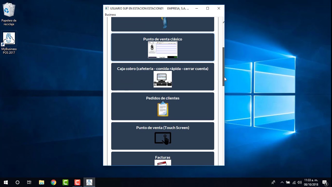The image size is (332, 187).
Task: Open the volume speaker tray icon
Action: pos(300,182)
